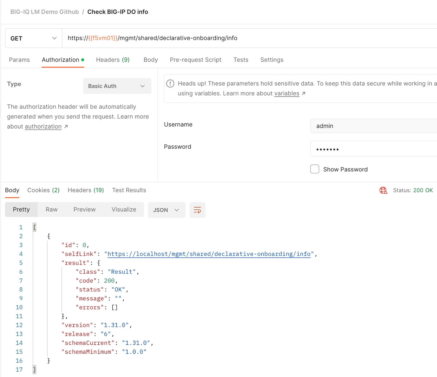The height and width of the screenshot is (377, 437).
Task: Open the request Headers (9) tab
Action: [x=113, y=60]
